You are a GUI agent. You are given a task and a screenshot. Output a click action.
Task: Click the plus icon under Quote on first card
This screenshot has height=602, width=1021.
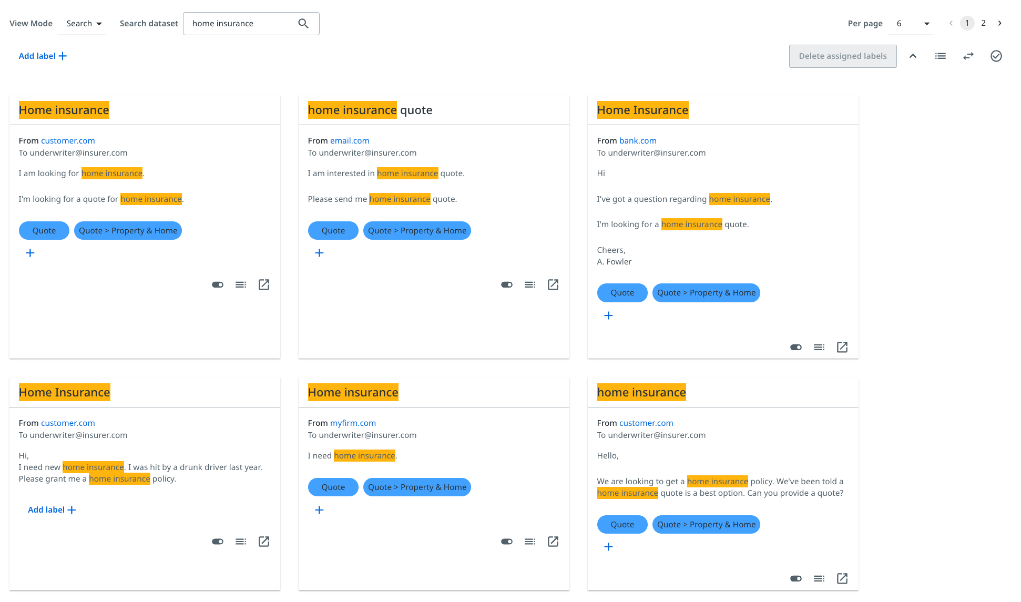tap(30, 253)
